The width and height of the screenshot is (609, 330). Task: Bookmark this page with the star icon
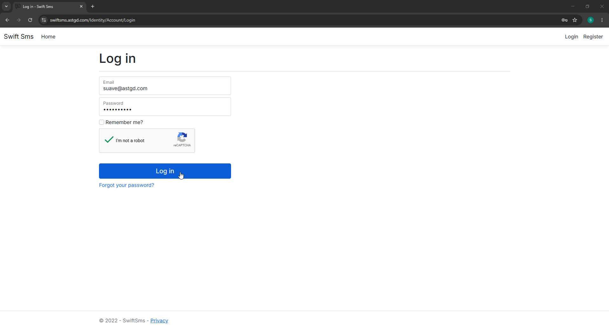[x=575, y=20]
